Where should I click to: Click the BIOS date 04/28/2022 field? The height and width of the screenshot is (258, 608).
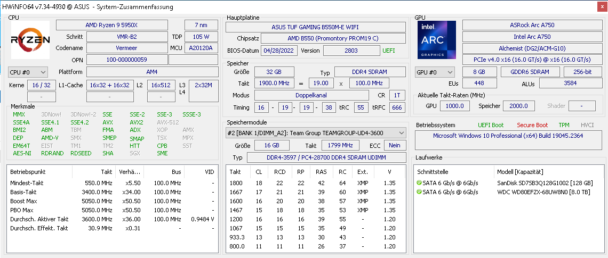coord(279,51)
